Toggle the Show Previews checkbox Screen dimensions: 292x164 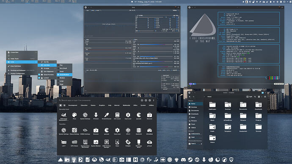click(x=39, y=74)
